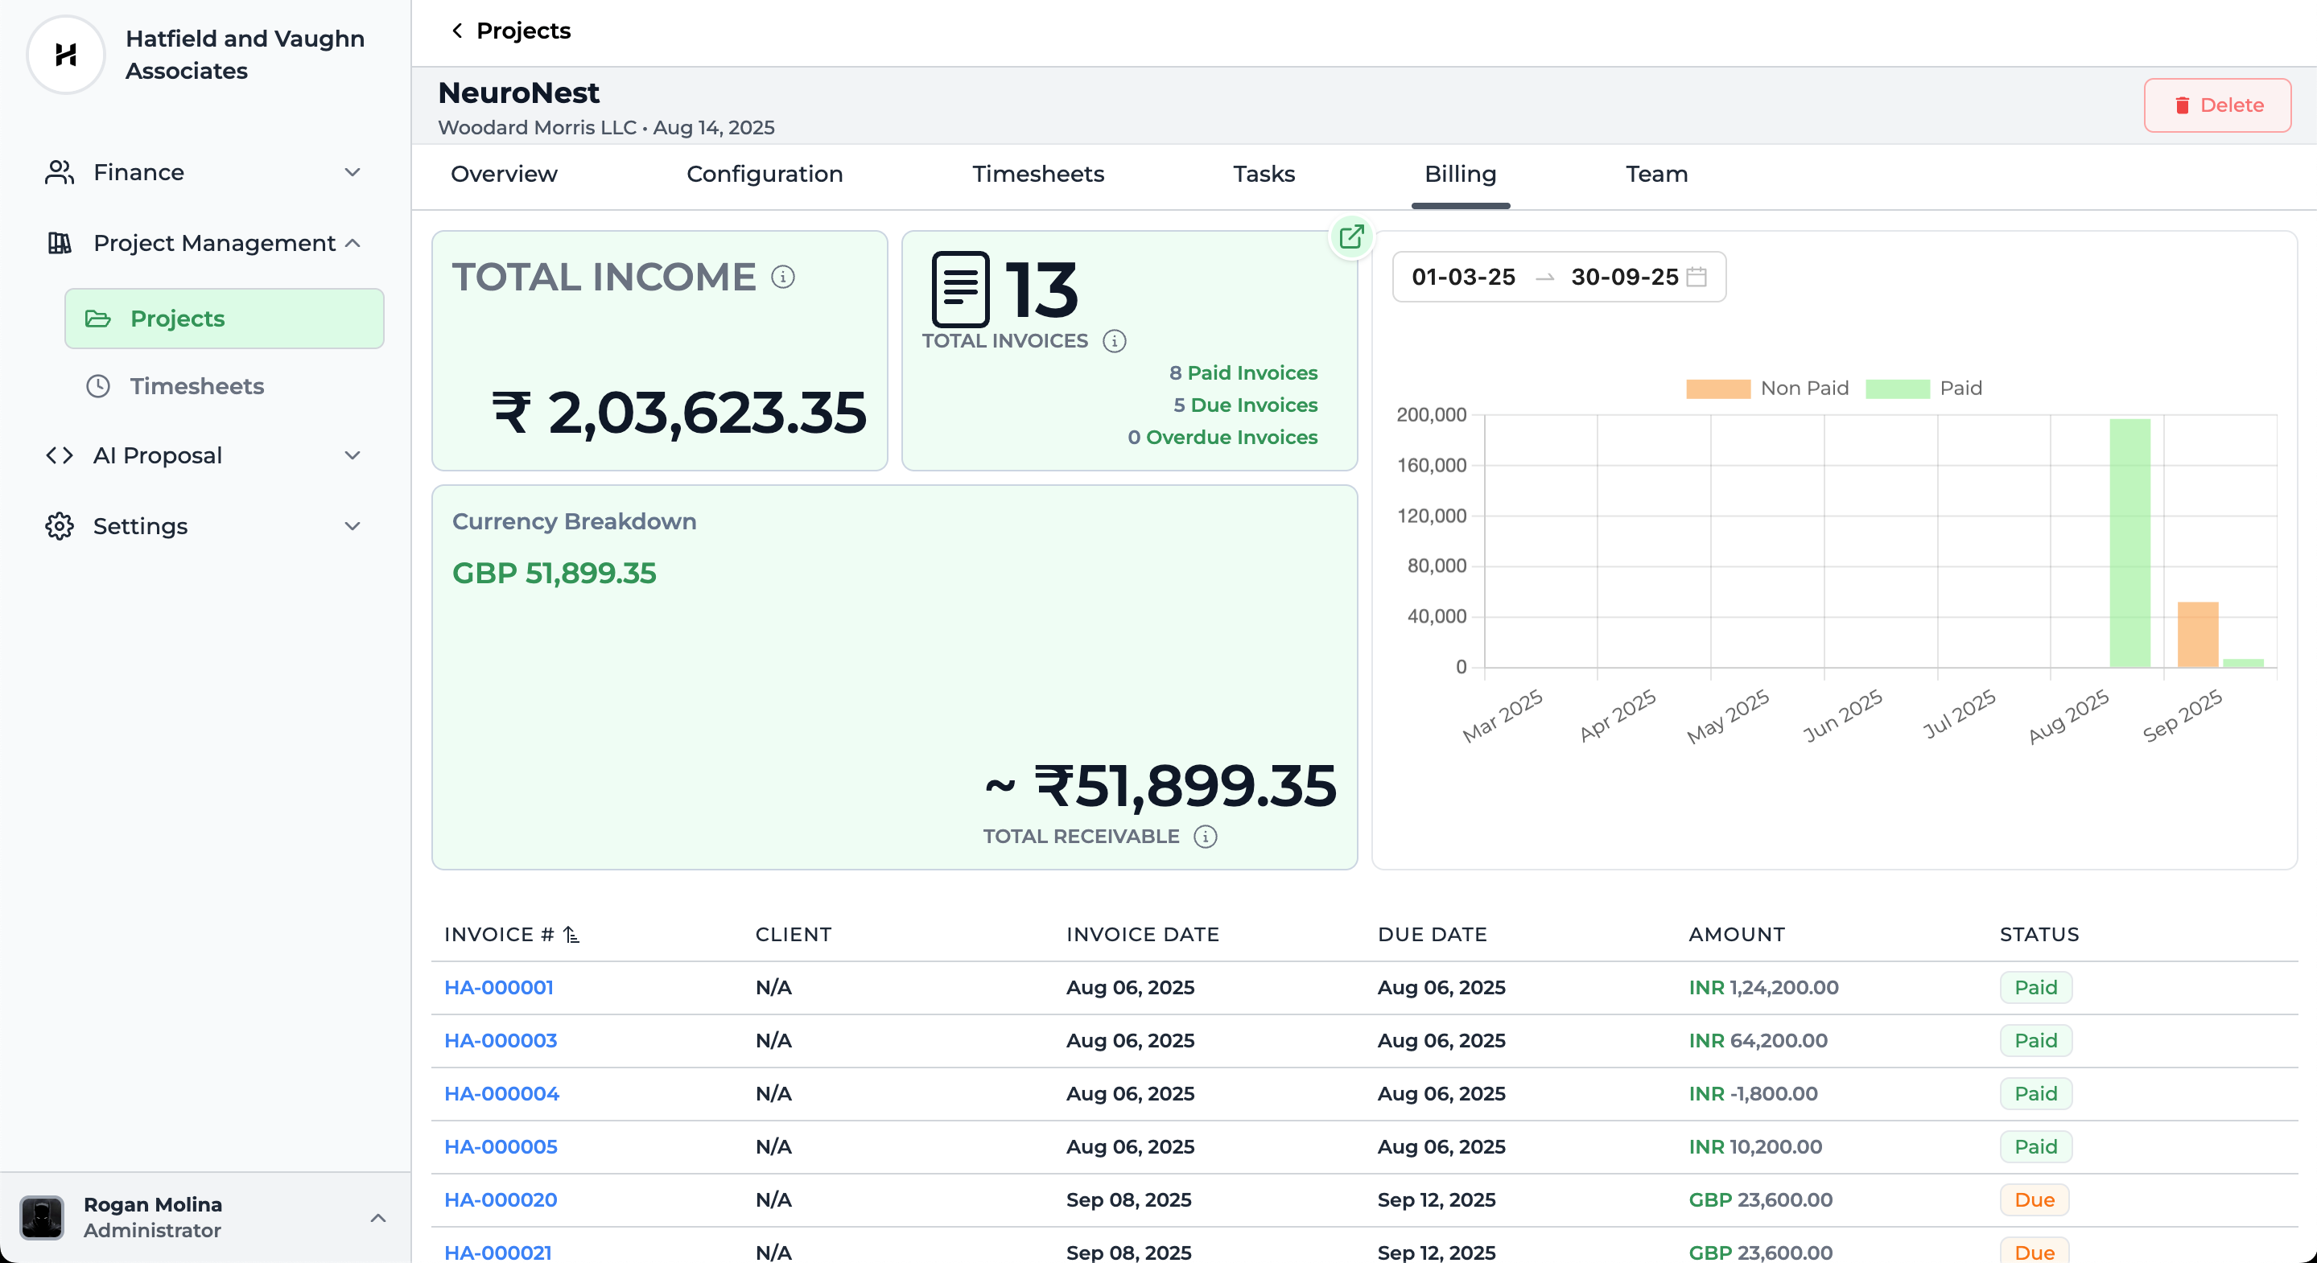Click the Total Invoices info icon
Image resolution: width=2317 pixels, height=1263 pixels.
pos(1114,342)
